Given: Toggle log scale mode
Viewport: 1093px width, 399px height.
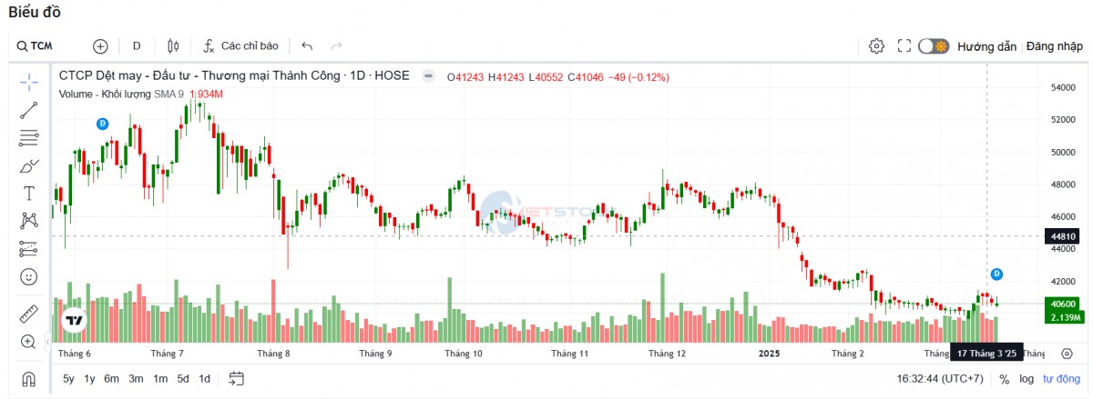Looking at the screenshot, I should tap(1027, 379).
